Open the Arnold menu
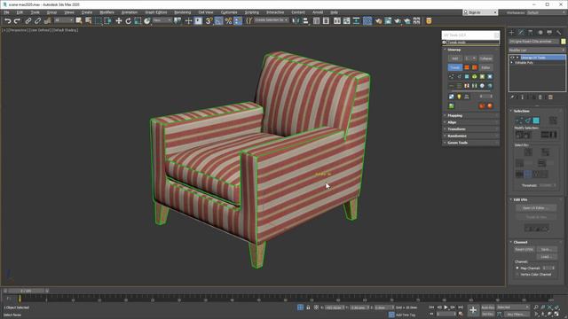Screen dimensions: 568x319 (x=318, y=12)
